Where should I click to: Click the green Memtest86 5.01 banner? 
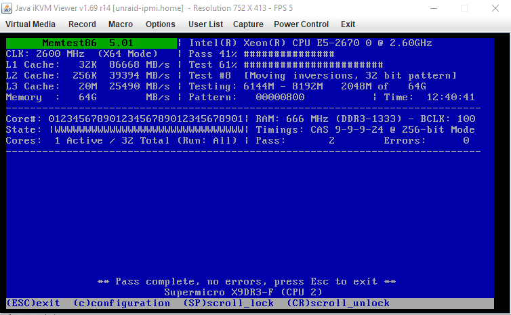[91, 43]
